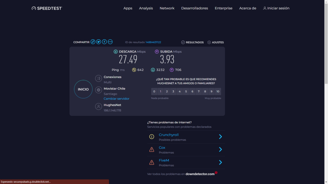Screen dimensions: 328x184
Task: Click scrollbar down arrow
Action: (x=326, y=182)
